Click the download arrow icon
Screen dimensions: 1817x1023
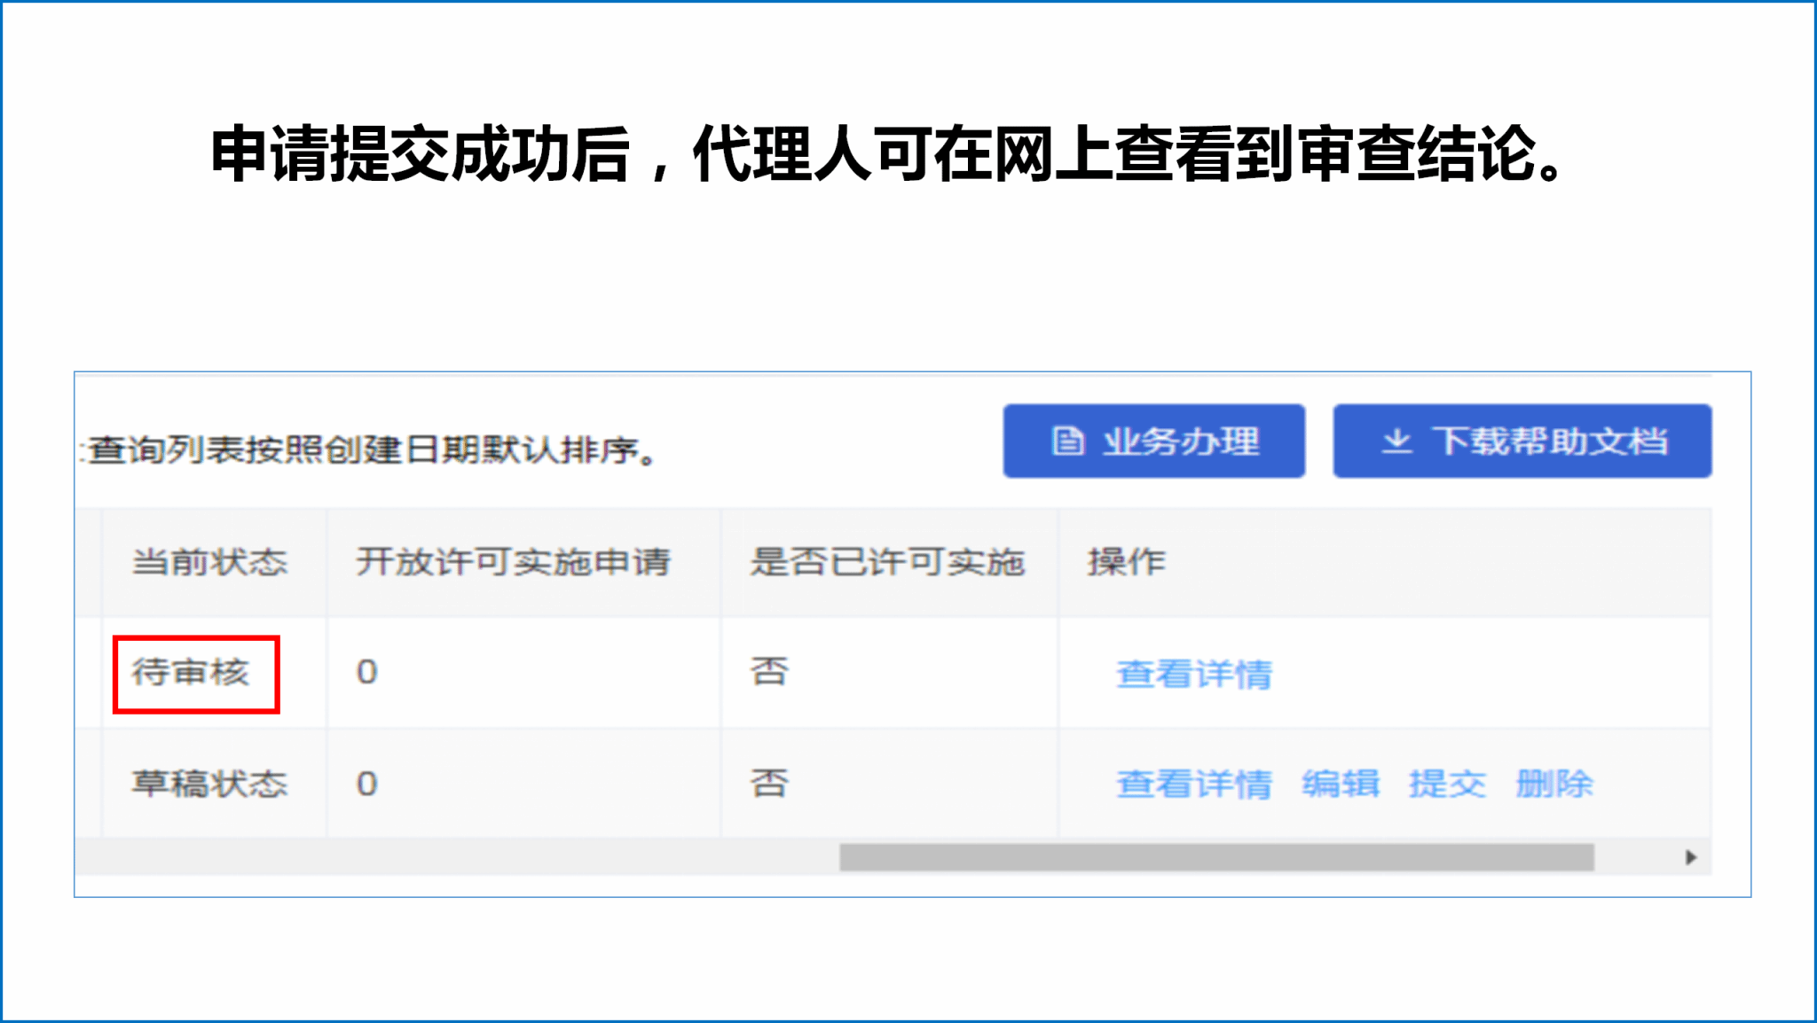click(x=1396, y=441)
